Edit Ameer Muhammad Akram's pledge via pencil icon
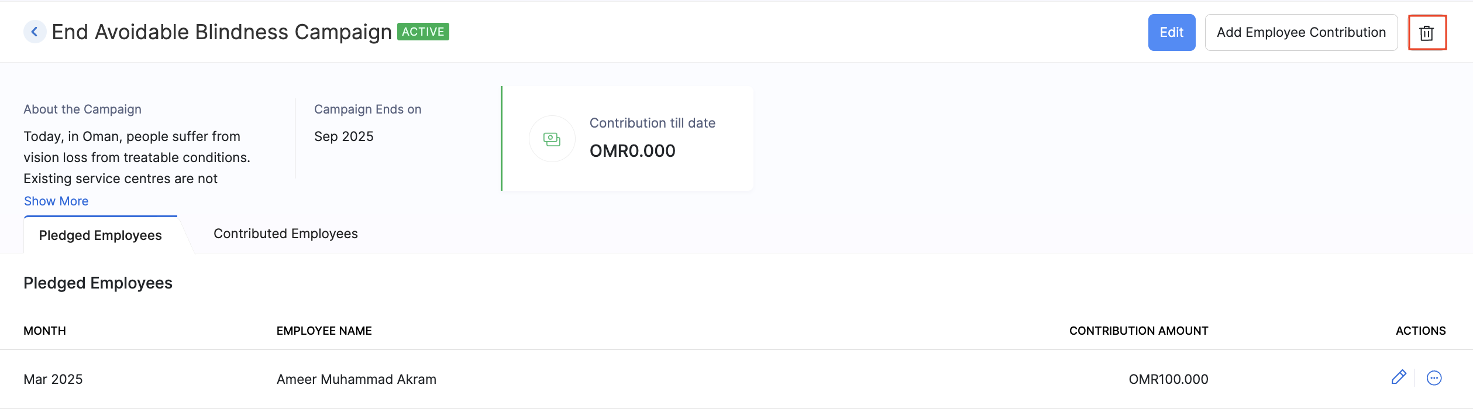Image resolution: width=1473 pixels, height=412 pixels. [1399, 377]
